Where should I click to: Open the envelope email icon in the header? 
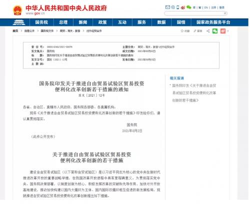[x=167, y=7]
